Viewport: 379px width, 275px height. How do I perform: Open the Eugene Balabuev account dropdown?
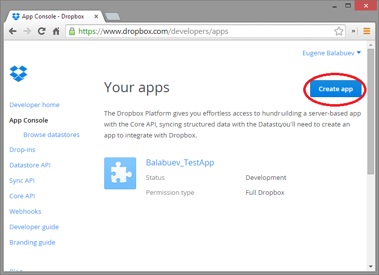[332, 53]
